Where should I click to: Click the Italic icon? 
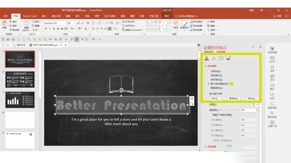pyautogui.click(x=50, y=29)
